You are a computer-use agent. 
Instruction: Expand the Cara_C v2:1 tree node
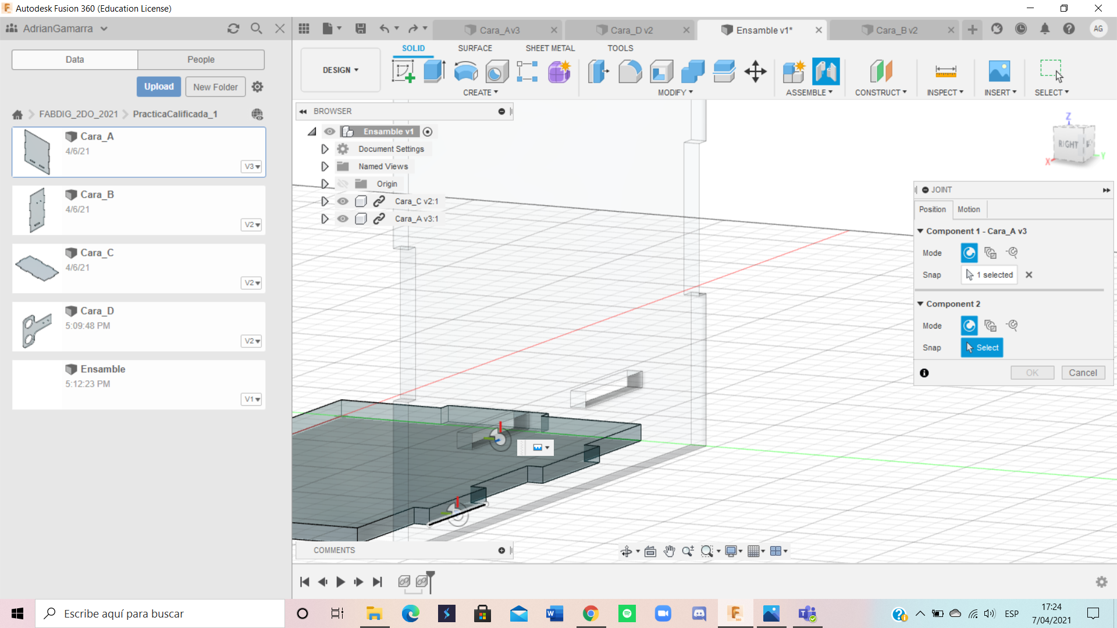[325, 201]
